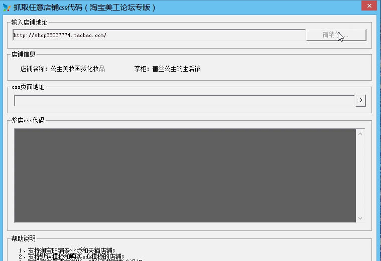
Task: Click the greyed 请稍候 button
Action: coord(336,35)
